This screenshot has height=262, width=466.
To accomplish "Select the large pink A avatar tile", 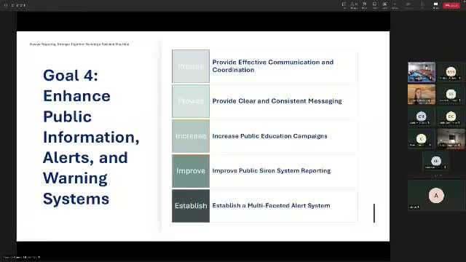I will 436,195.
